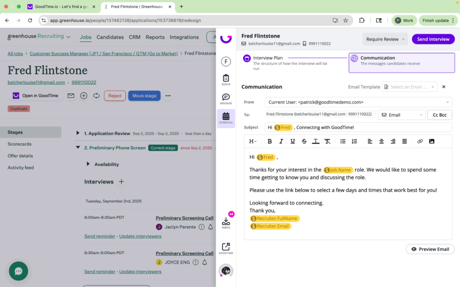Open external GoodTime link icon
The width and height of the screenshot is (460, 287).
pos(226,247)
